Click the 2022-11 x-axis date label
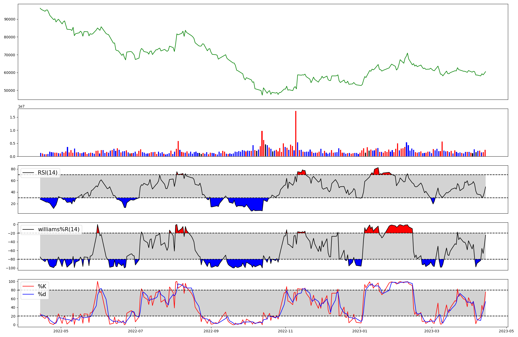The width and height of the screenshot is (518, 337). (285, 331)
